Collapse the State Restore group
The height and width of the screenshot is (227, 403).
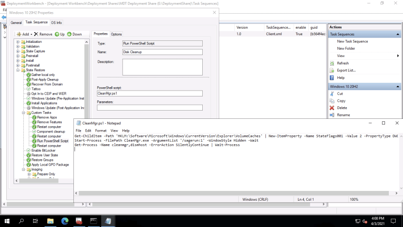pyautogui.click(x=18, y=70)
